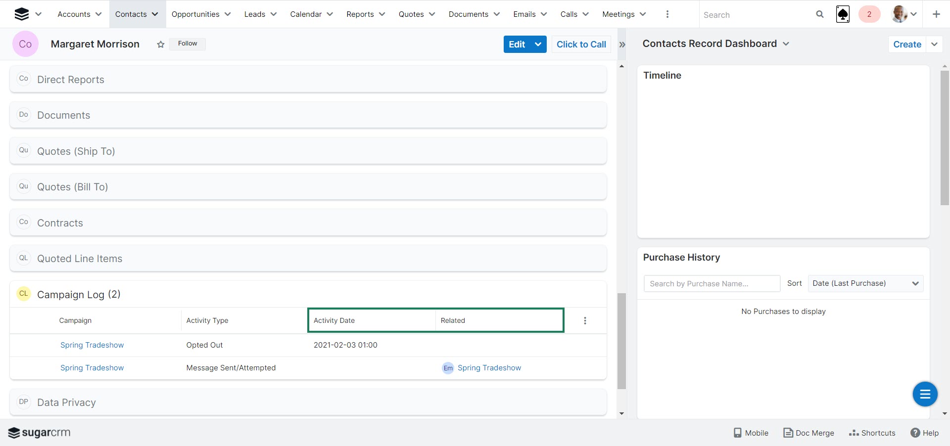This screenshot has width=950, height=446.
Task: Open the notifications badge showing 2
Action: point(869,14)
